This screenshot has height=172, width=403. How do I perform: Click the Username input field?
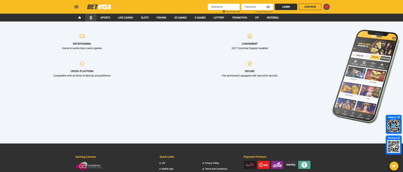point(223,7)
